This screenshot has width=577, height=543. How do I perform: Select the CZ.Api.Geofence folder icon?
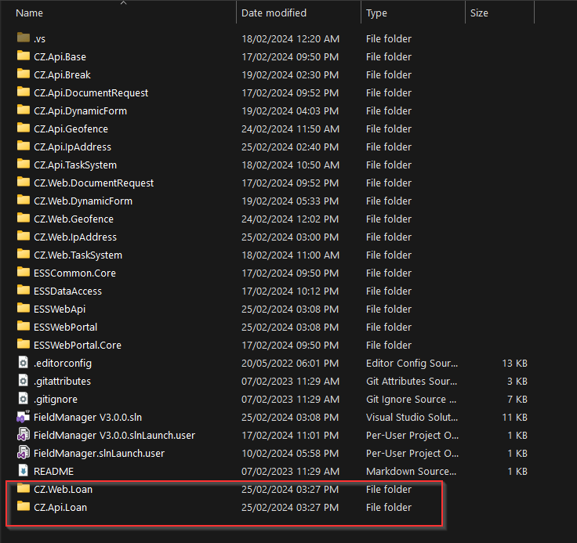click(x=24, y=128)
